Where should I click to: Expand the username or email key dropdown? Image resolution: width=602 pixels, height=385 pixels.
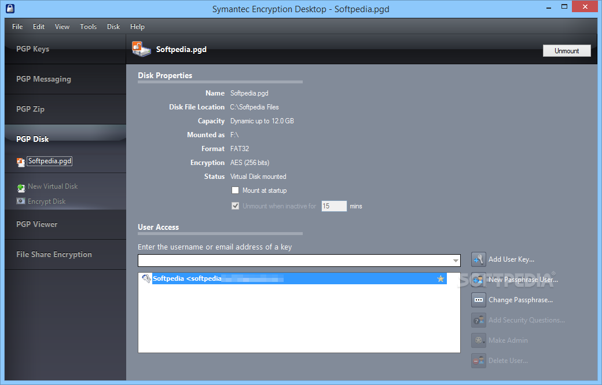coord(456,261)
